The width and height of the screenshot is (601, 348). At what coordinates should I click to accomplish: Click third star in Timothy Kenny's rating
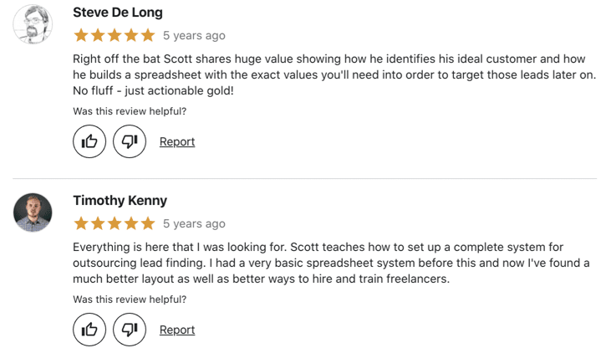pyautogui.click(x=115, y=223)
